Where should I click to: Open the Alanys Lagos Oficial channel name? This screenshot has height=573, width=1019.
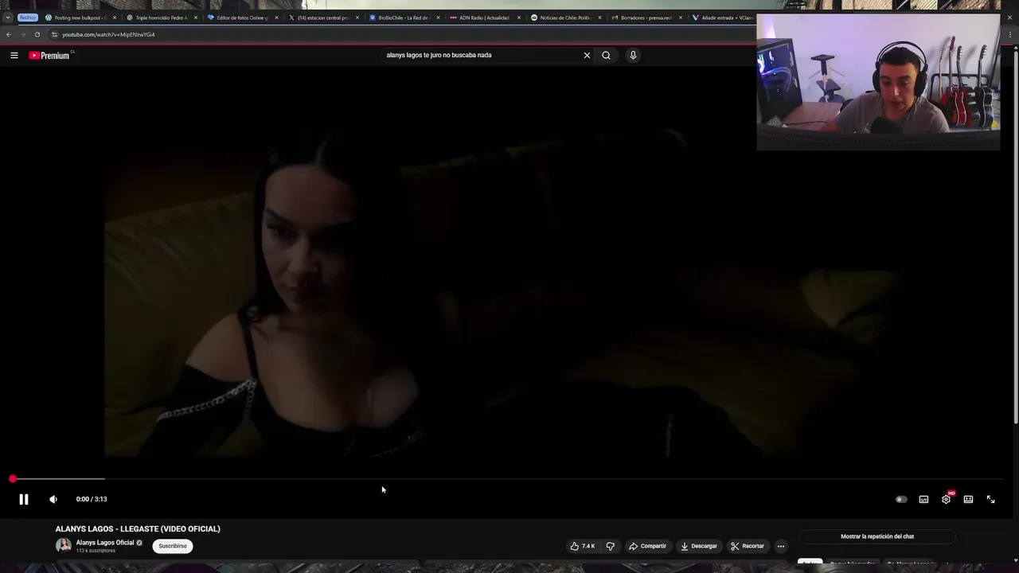tap(105, 543)
